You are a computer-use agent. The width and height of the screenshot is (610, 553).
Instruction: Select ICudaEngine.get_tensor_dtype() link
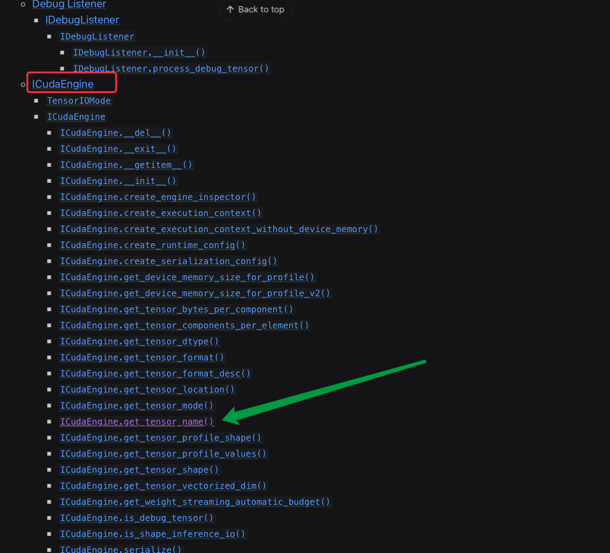[x=139, y=341]
